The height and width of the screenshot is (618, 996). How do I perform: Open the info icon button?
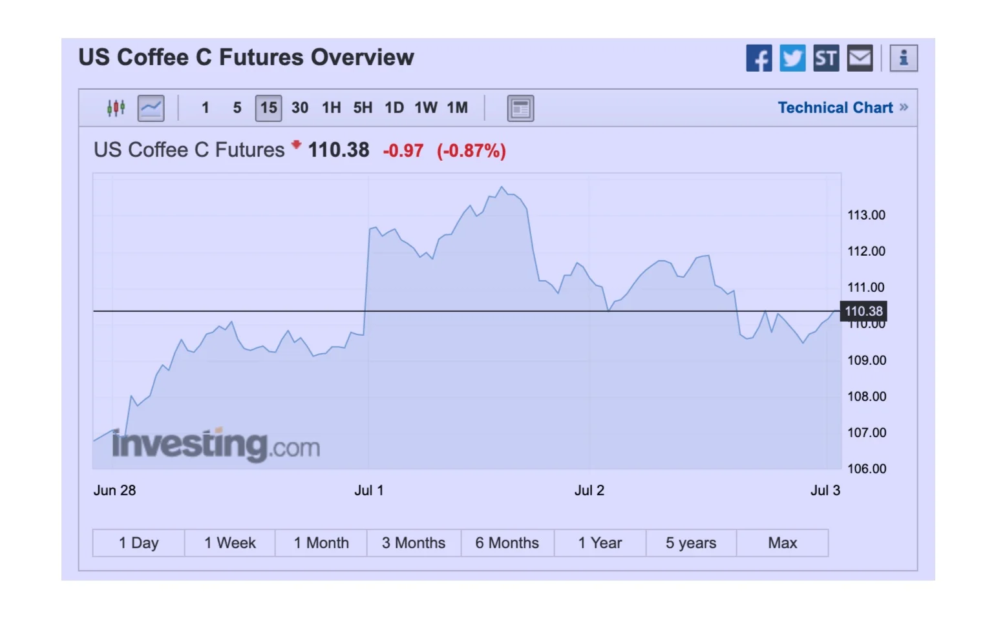point(904,58)
